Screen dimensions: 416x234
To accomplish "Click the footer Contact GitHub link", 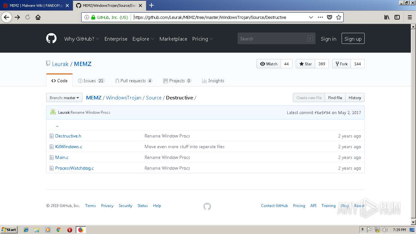I will (x=274, y=206).
